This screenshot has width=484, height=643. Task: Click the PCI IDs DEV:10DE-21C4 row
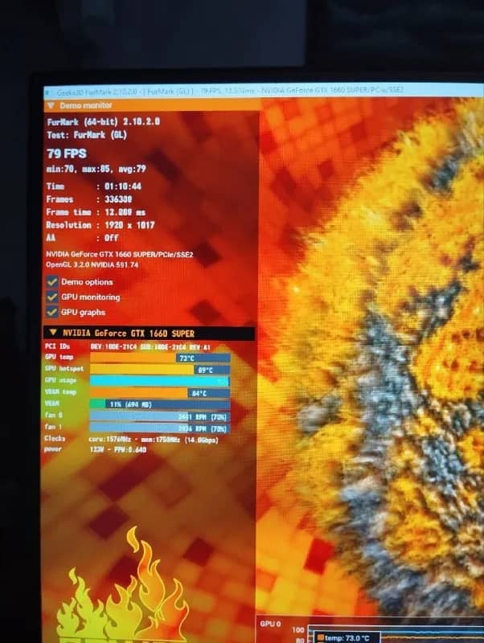(128, 347)
